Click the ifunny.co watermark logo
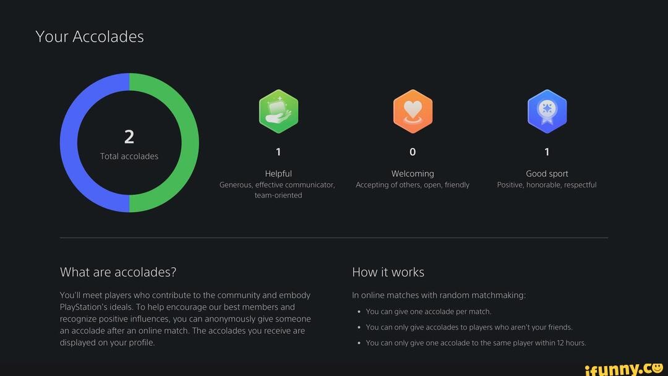The image size is (668, 376). [623, 369]
